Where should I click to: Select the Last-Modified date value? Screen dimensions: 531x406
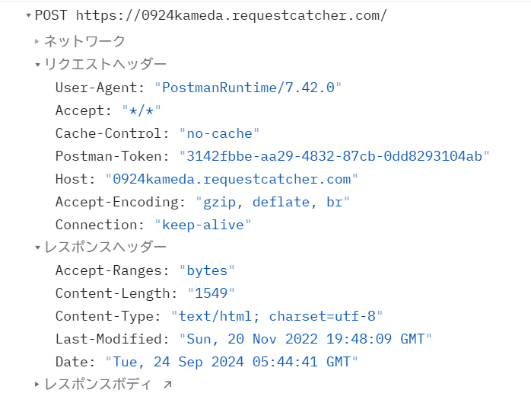point(306,339)
